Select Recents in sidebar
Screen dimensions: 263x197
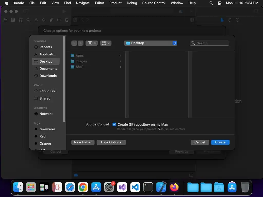pyautogui.click(x=46, y=47)
